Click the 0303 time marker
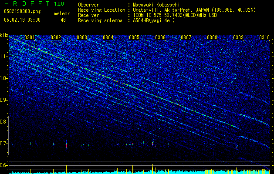 [x=82, y=37]
